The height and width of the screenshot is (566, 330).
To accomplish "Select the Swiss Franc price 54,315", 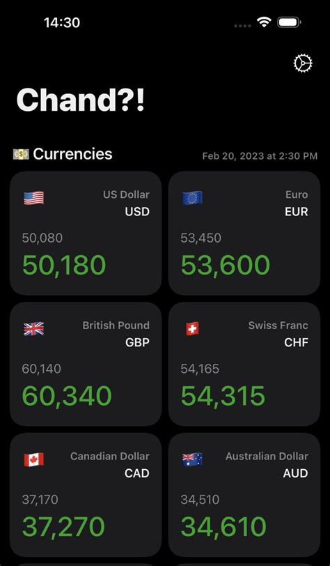I will 223,396.
